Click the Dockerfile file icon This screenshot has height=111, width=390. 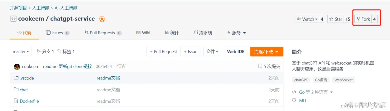click(16, 101)
